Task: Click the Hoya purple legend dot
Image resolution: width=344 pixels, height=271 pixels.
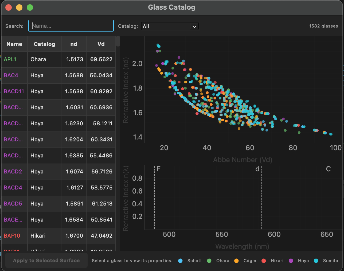Action: pos(291,261)
